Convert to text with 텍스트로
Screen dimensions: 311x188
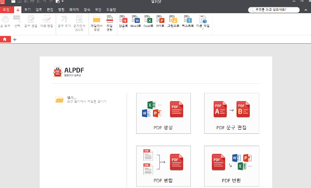(x=188, y=21)
